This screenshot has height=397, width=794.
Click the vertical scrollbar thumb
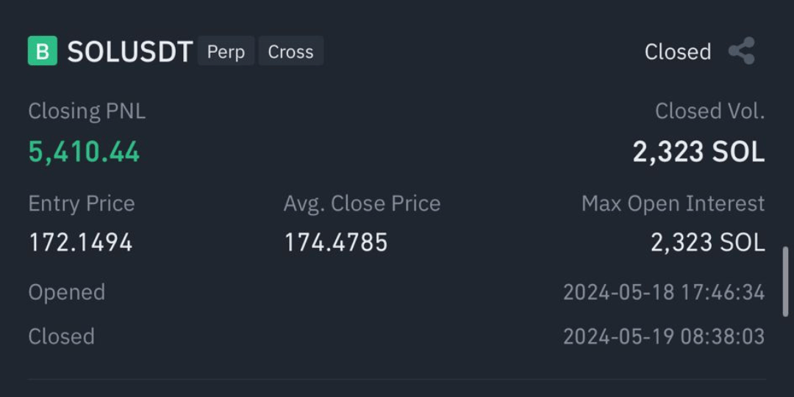point(785,282)
